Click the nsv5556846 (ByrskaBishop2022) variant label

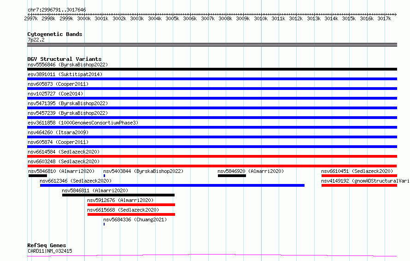tap(68, 65)
